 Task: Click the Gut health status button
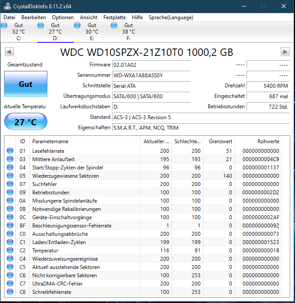26,84
